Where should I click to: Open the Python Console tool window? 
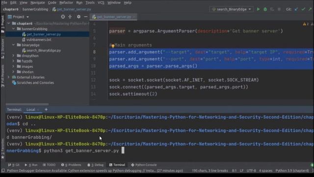(x=144, y=165)
